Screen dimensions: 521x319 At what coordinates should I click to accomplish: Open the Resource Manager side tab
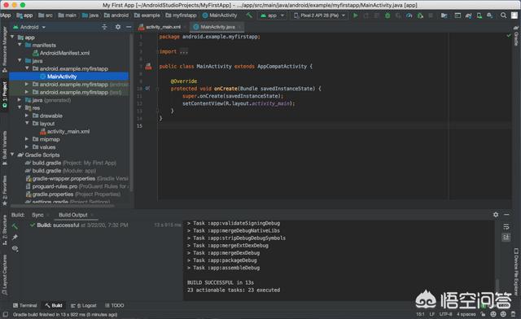[4, 49]
